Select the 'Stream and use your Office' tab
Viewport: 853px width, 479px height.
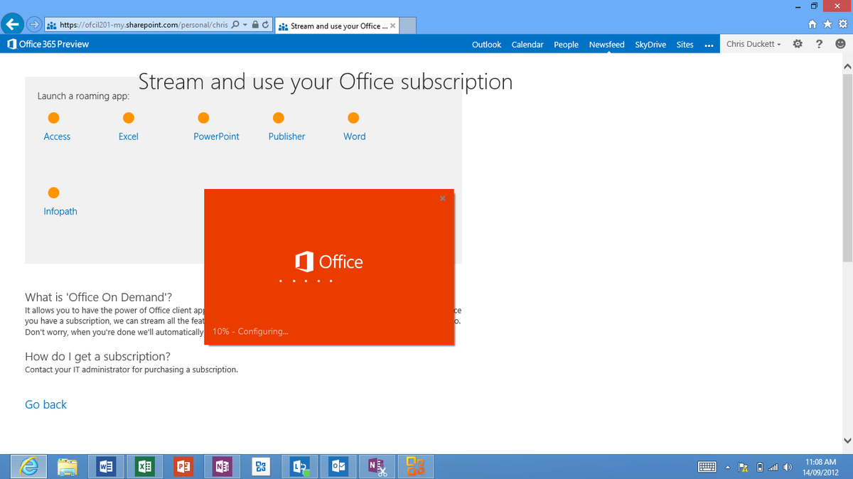[336, 26]
